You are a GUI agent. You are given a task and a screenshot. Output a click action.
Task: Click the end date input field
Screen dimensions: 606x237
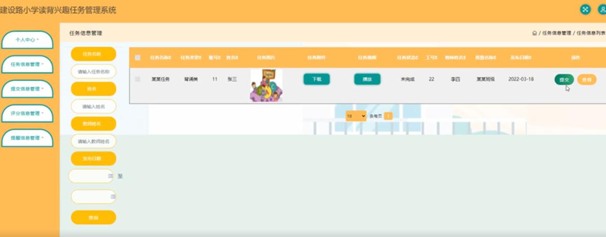94,197
